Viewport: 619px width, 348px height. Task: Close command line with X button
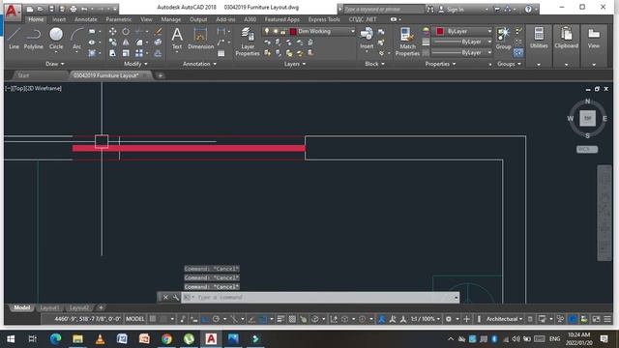[x=165, y=297]
